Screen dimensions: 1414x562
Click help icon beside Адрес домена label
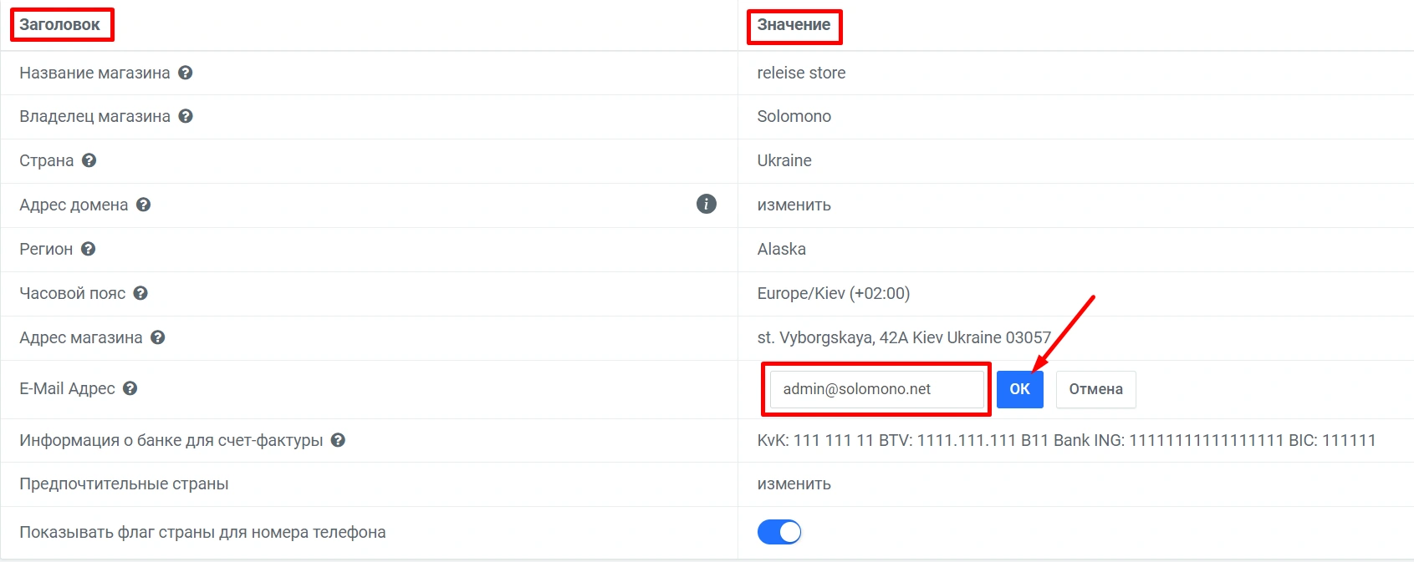[144, 205]
